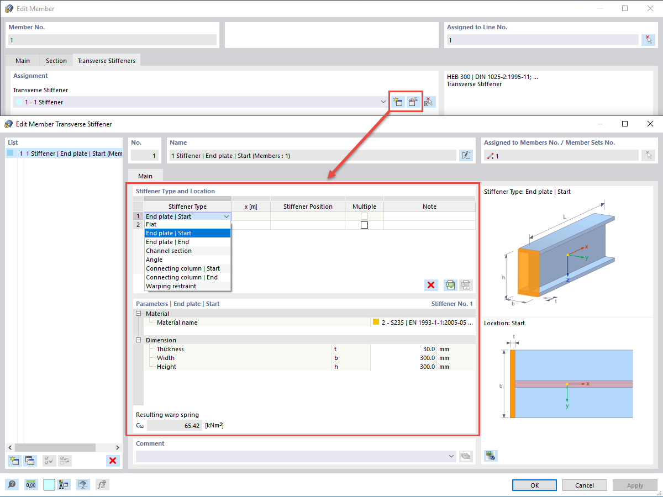Click select all checkmarks icon below list

(49, 461)
